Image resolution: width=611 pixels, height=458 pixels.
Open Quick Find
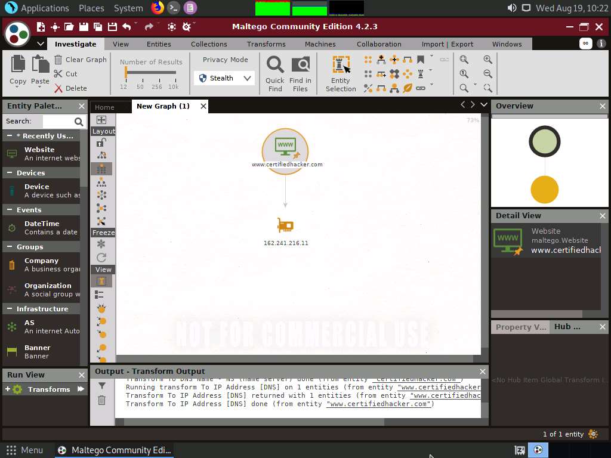(x=275, y=74)
